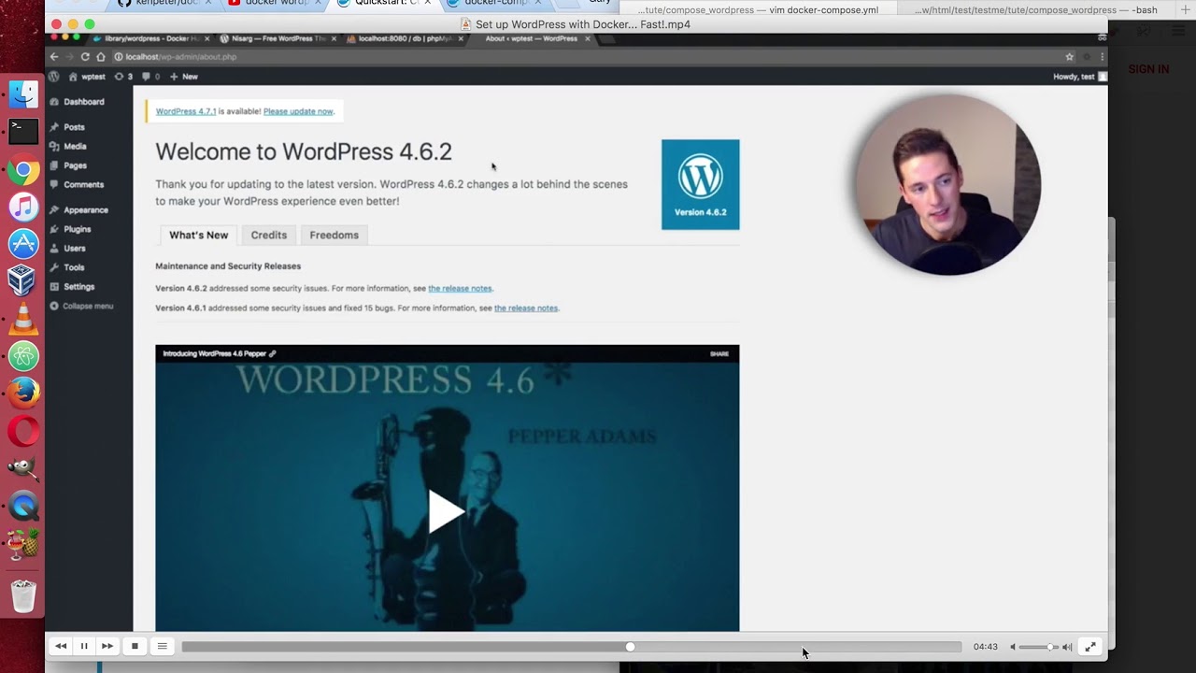
Task: Click the WordPress Version 4.6.2 badge
Action: (x=700, y=184)
